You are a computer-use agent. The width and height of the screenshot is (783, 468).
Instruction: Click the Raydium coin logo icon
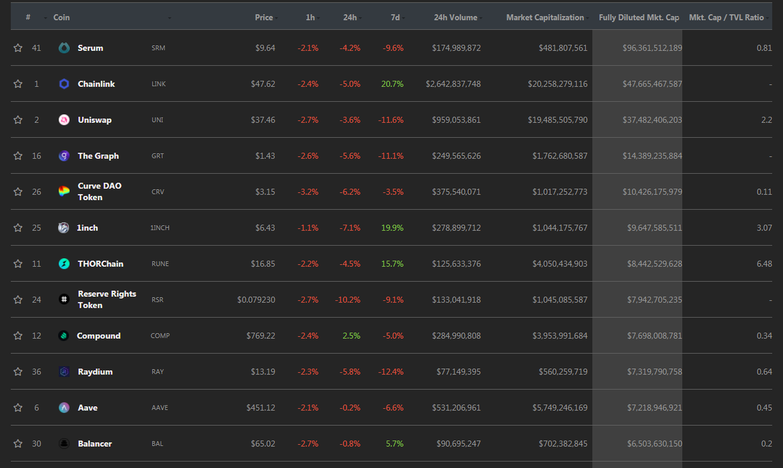coord(64,371)
